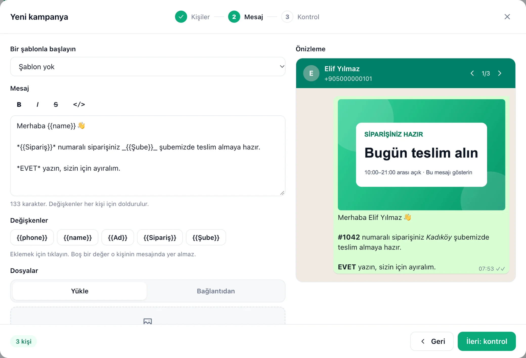The width and height of the screenshot is (526, 358).
Task: Switch to Bağlantıdan file tab
Action: click(x=216, y=291)
